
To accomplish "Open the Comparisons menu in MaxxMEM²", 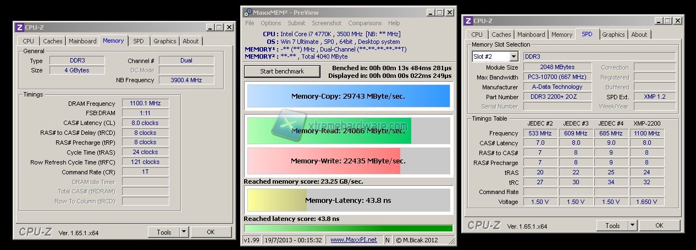I will click(x=364, y=23).
